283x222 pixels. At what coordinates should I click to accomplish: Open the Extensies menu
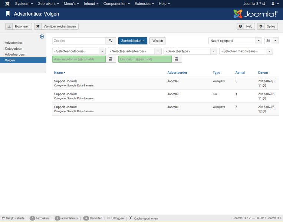click(144, 4)
